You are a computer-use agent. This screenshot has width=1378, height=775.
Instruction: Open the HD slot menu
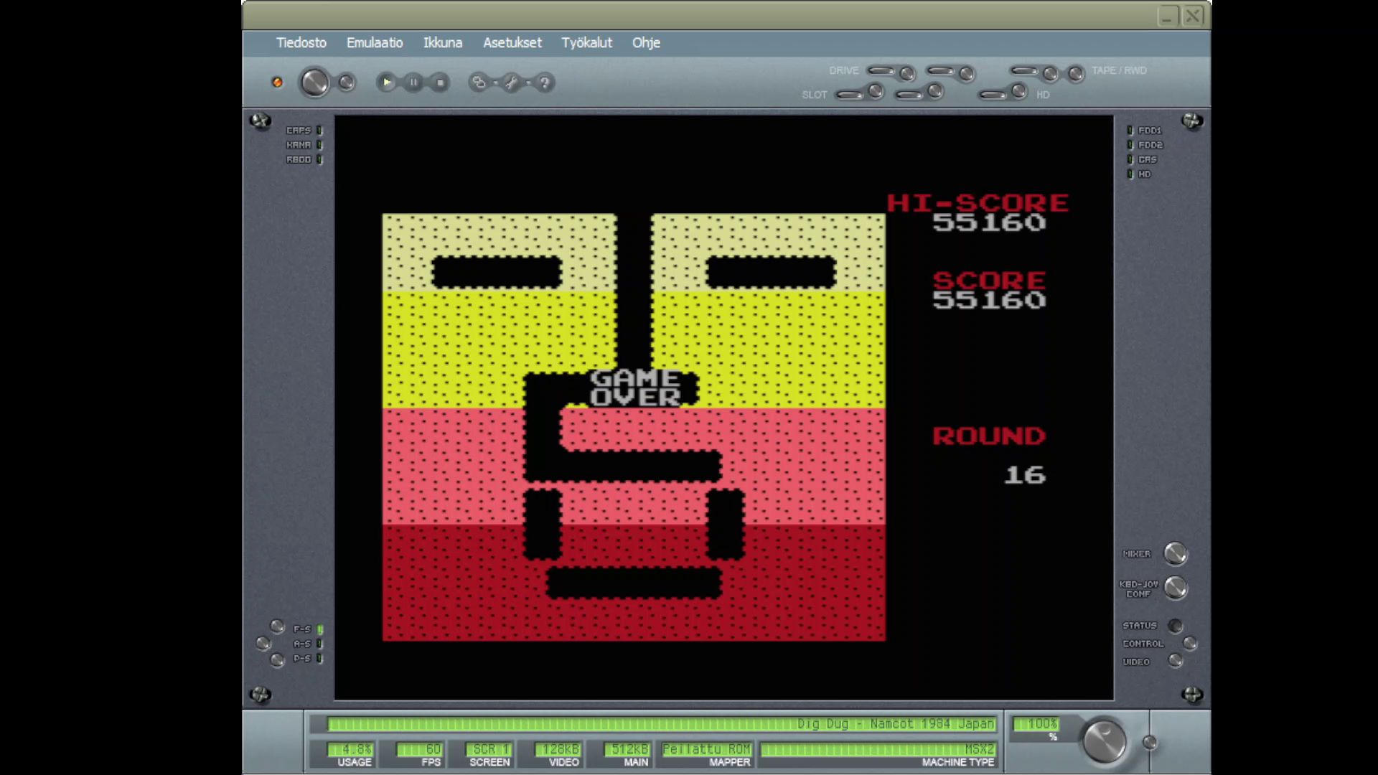point(993,94)
